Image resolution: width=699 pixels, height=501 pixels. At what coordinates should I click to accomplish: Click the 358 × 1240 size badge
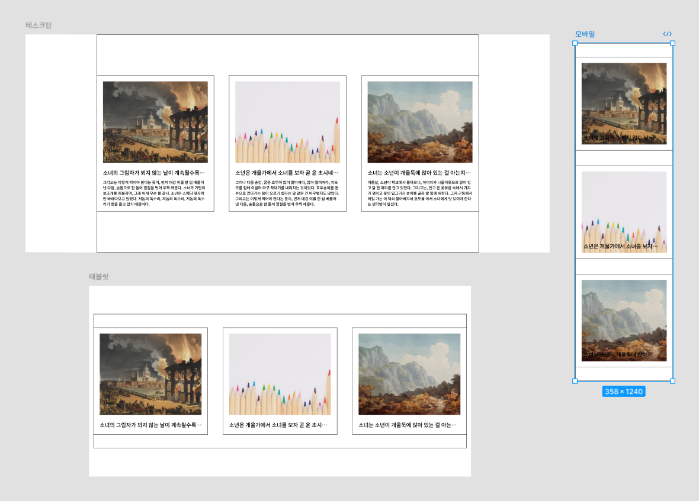click(x=624, y=392)
